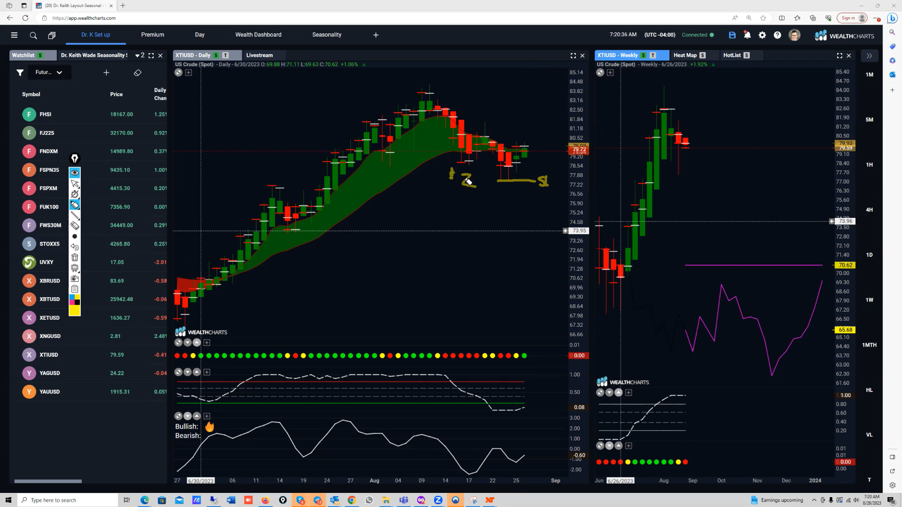The height and width of the screenshot is (507, 902).
Task: Toggle the S badge on XTIUSD Daily tab
Action: pos(216,55)
